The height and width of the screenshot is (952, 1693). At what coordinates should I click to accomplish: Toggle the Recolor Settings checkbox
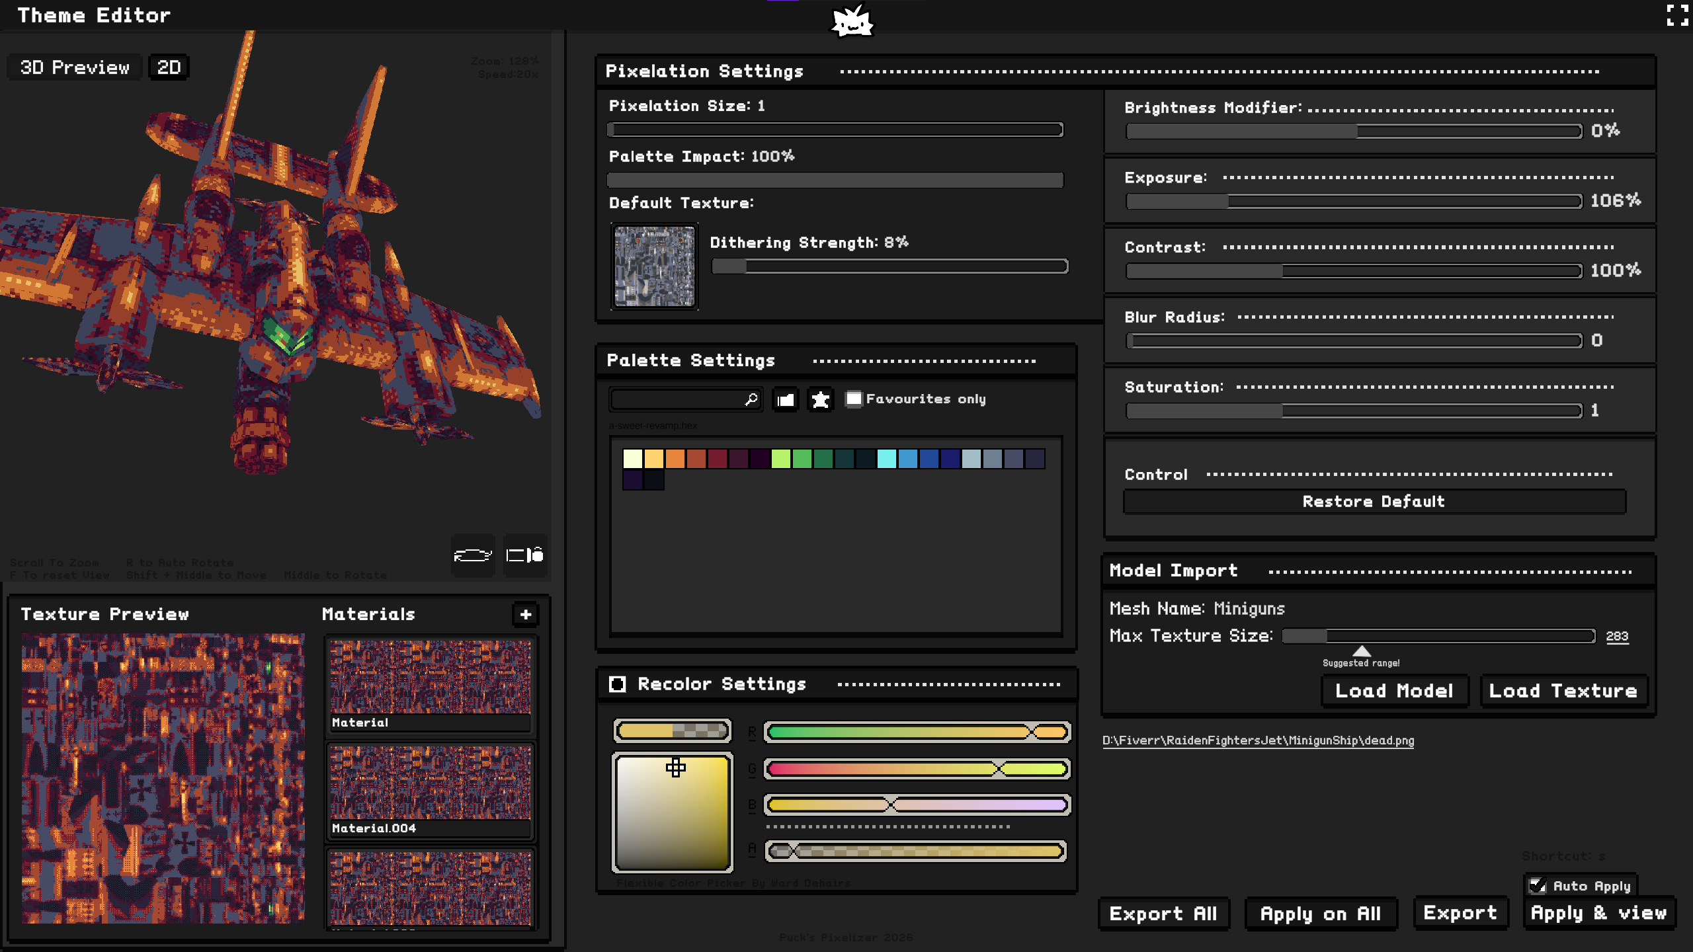617,684
